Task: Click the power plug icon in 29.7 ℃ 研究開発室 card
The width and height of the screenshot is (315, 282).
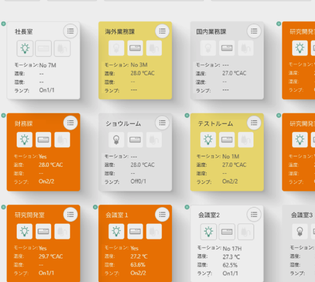Action: pos(62,232)
